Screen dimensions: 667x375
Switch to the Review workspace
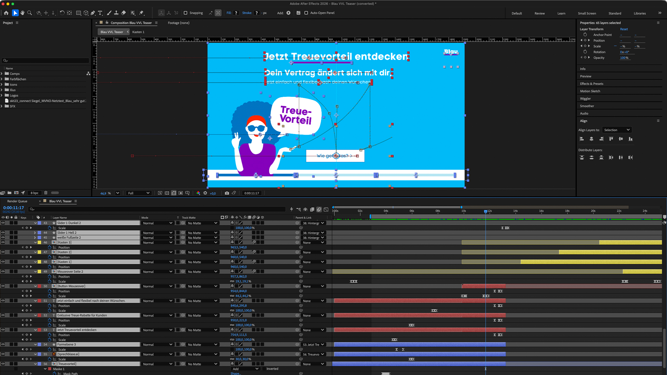540,13
